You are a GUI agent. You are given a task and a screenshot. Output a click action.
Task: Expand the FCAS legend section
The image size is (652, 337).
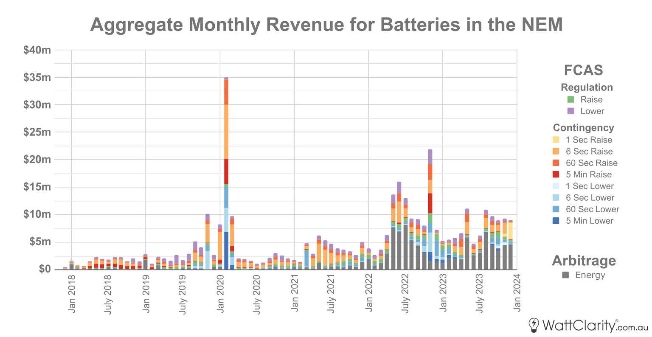point(583,70)
